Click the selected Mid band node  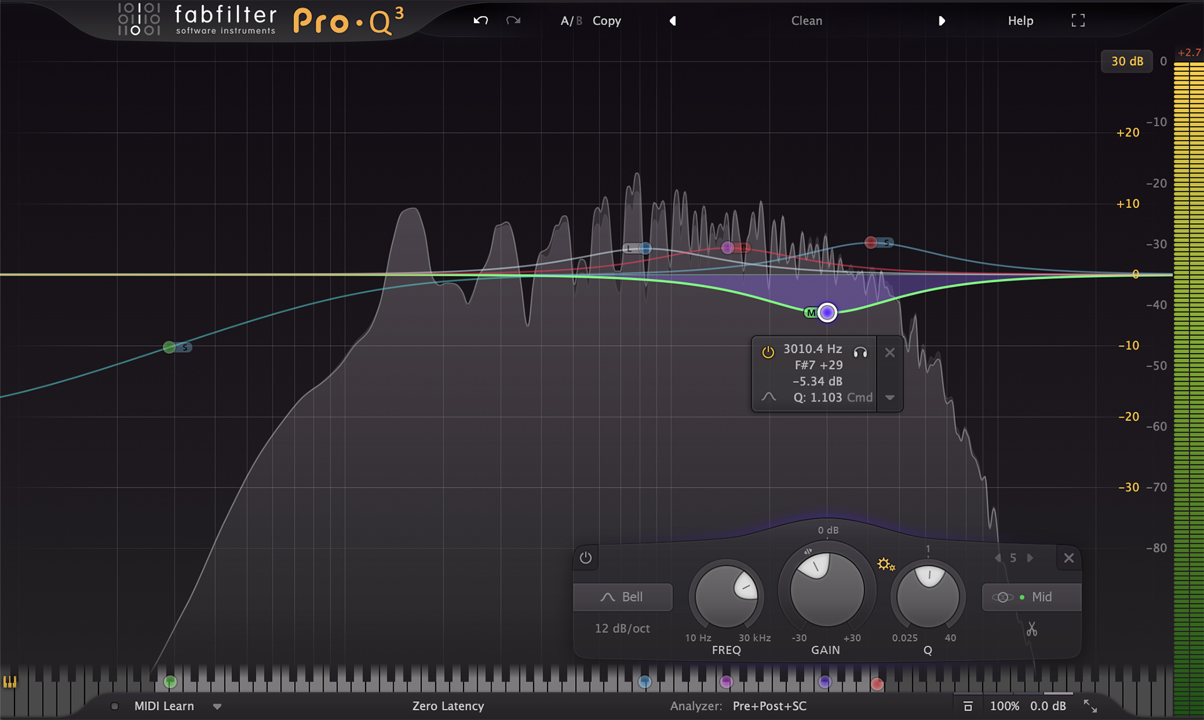828,312
